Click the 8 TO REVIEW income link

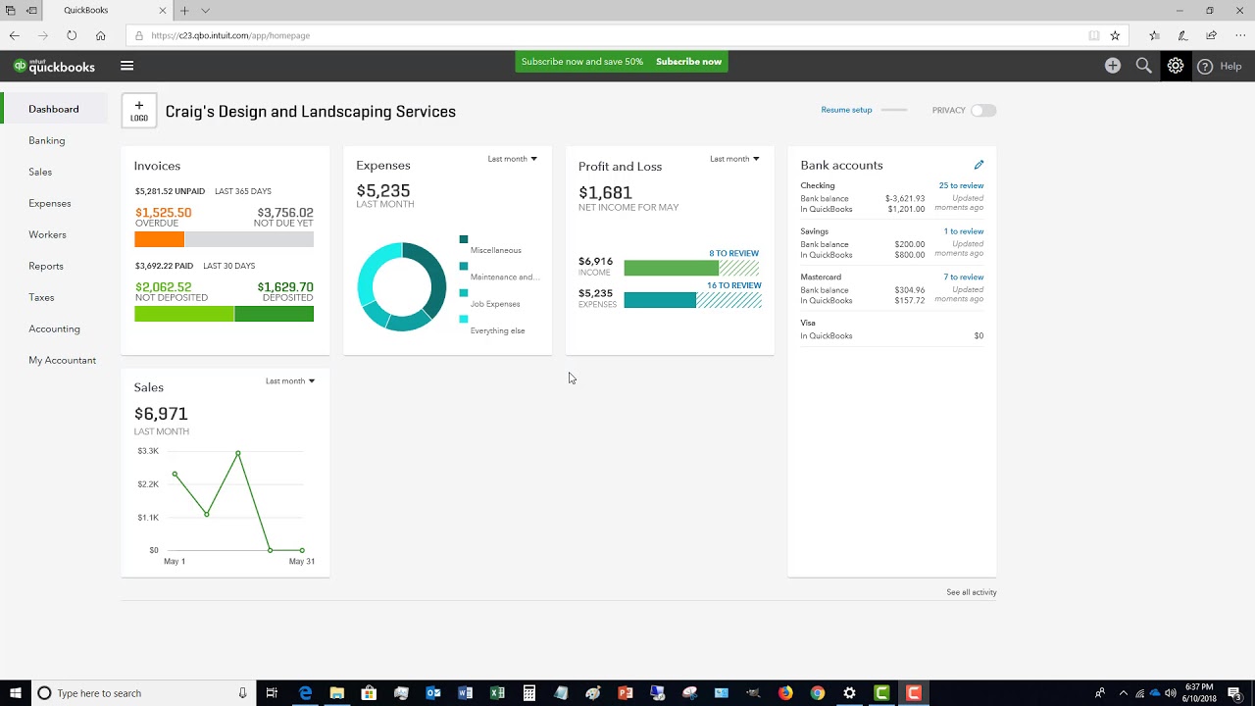[x=734, y=253]
